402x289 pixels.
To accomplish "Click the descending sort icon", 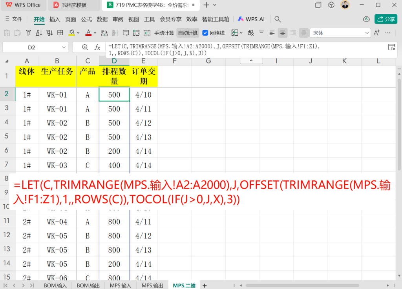I will [x=49, y=33].
